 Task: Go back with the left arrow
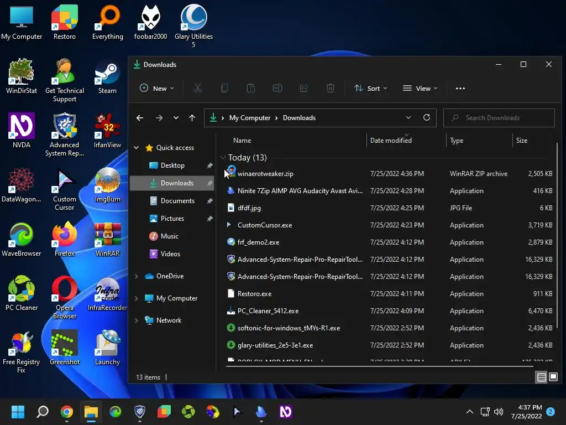[x=140, y=118]
